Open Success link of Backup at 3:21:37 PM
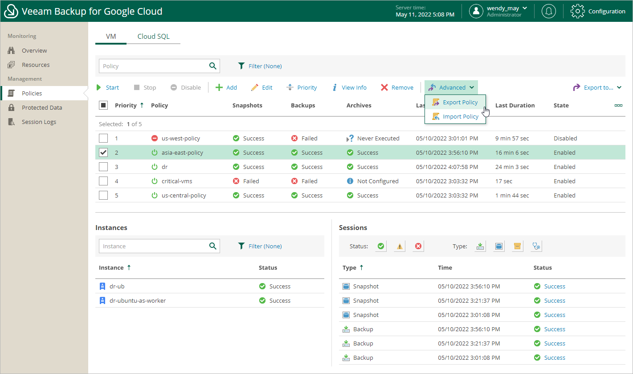633x374 pixels. tap(555, 343)
